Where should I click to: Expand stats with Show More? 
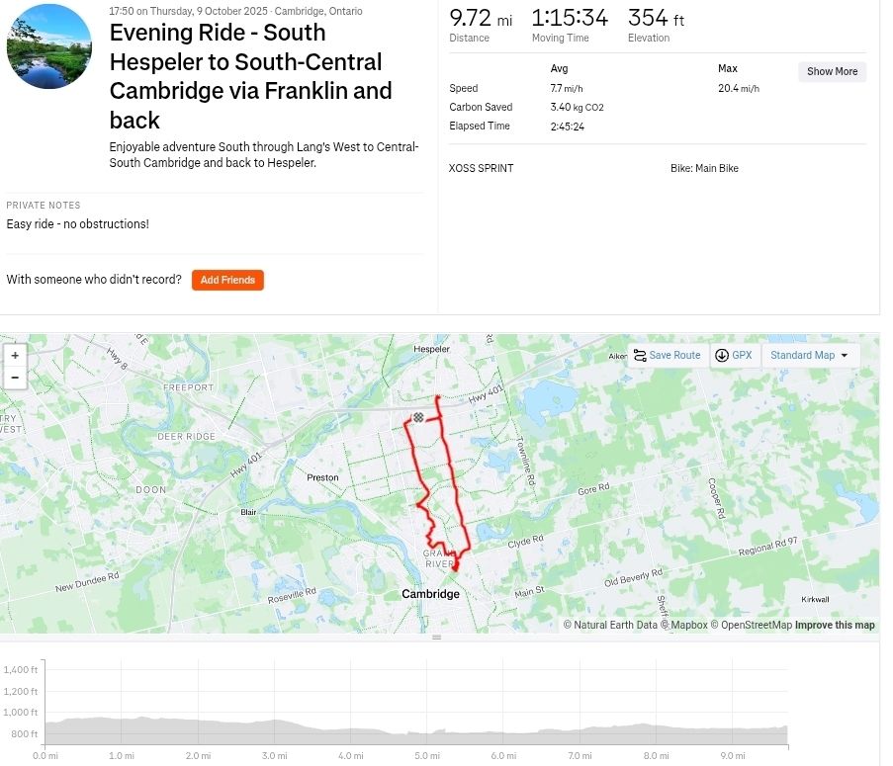[832, 72]
